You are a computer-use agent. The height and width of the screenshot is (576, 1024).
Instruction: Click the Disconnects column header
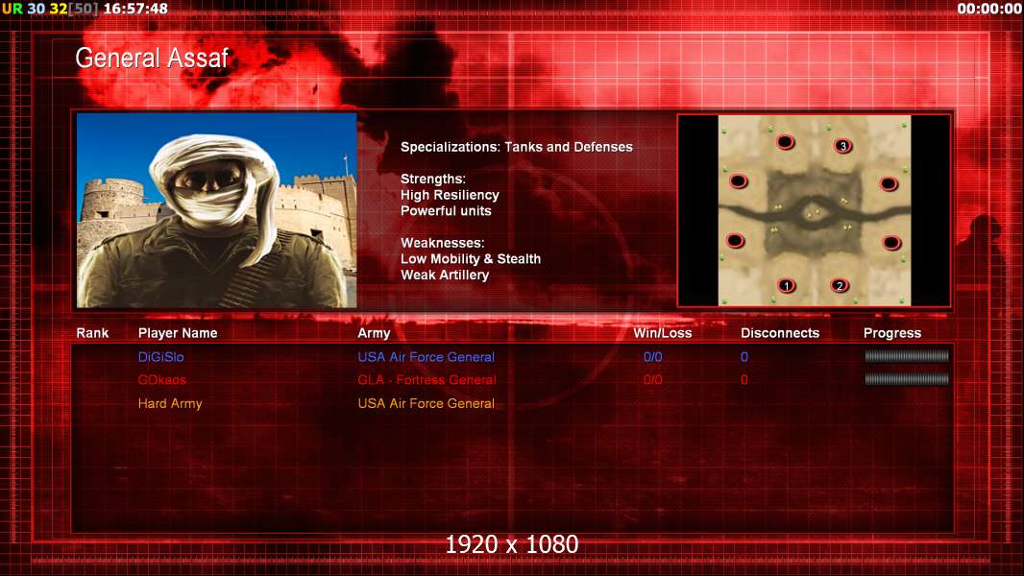pos(779,333)
